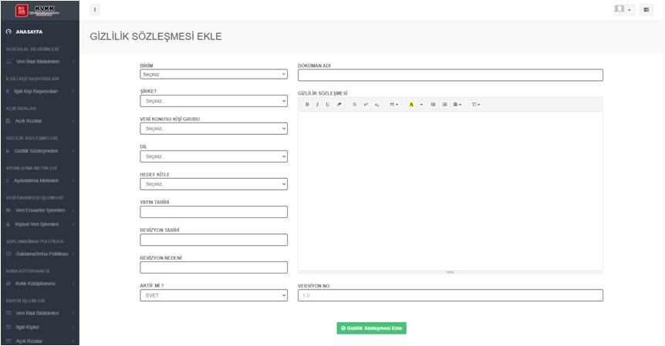This screenshot has height=346, width=665.
Task: Apply italic formatting in the editor toolbar
Action: tap(317, 104)
